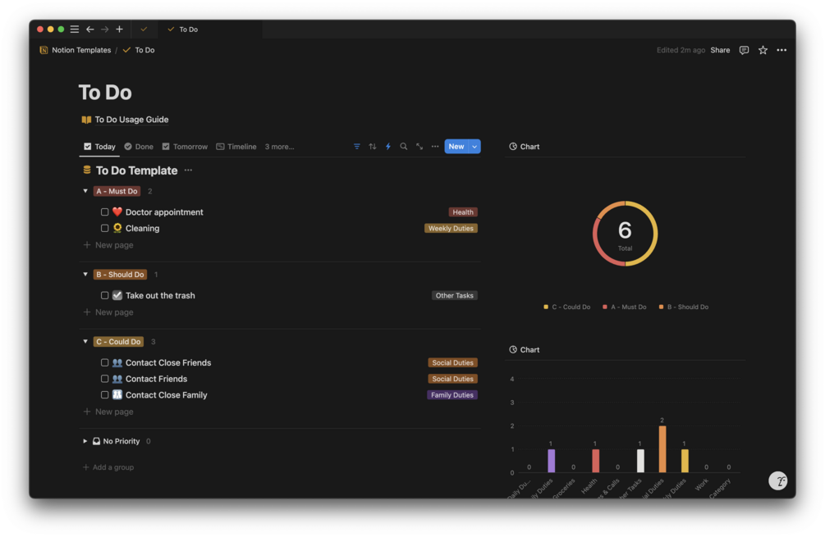Click the sunflower icon on Cleaning
Viewport: 825px width, 537px height.
[117, 228]
